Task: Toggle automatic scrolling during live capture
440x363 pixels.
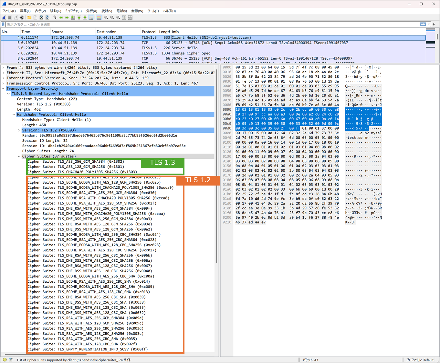Action: [91, 17]
